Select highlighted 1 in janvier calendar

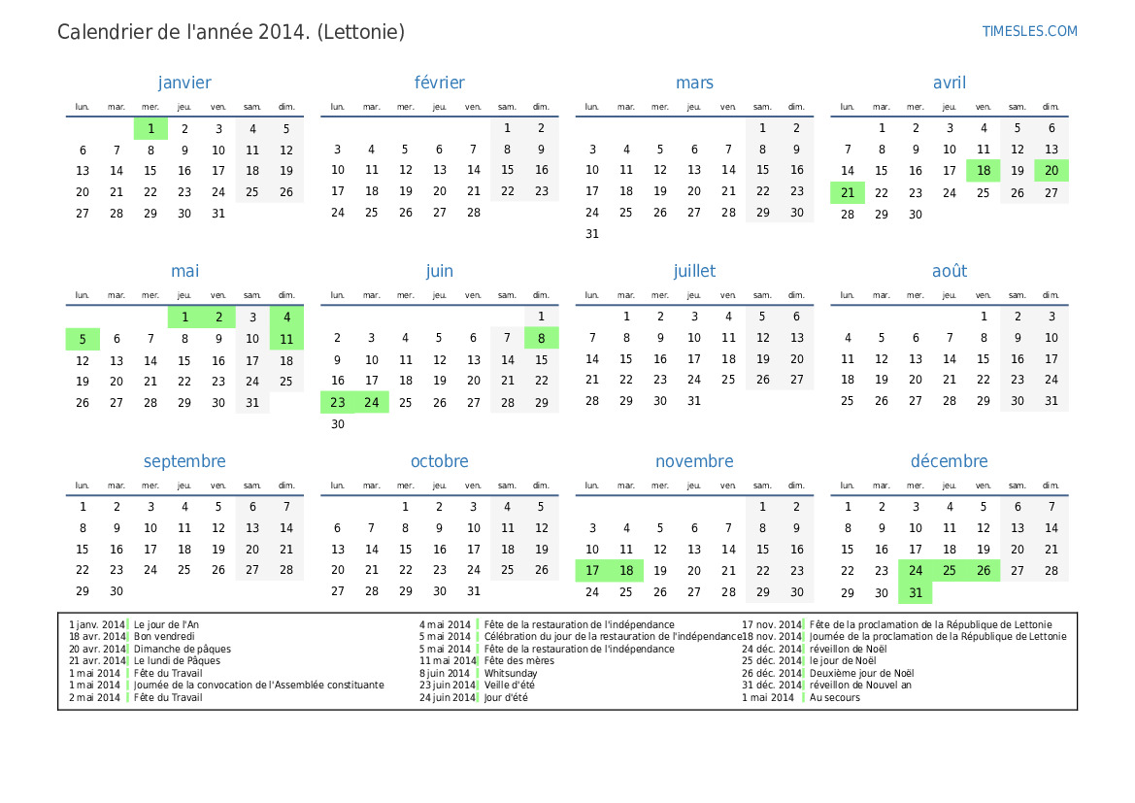coord(150,129)
